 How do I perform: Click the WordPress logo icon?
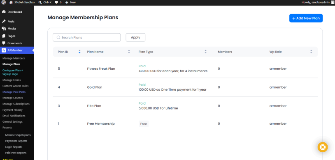point(4,2)
